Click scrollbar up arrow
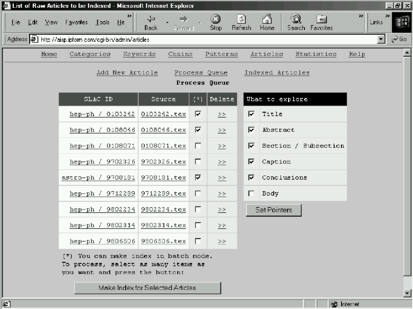This screenshot has width=413, height=309. 407,53
